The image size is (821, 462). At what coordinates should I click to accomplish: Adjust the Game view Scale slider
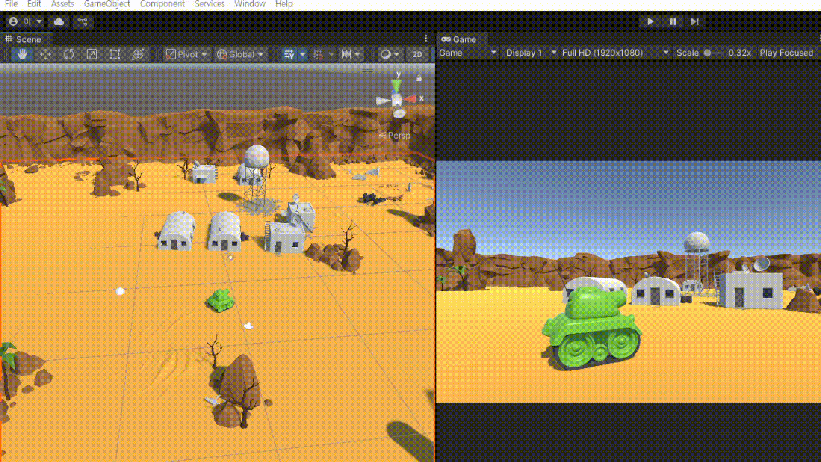708,53
